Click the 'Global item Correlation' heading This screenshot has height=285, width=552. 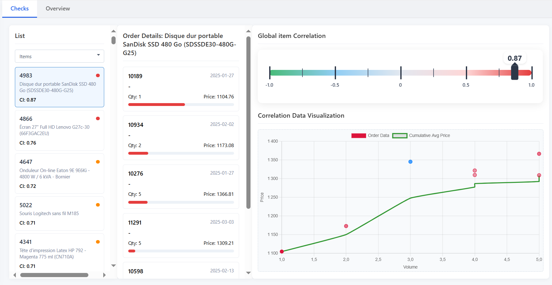(292, 36)
